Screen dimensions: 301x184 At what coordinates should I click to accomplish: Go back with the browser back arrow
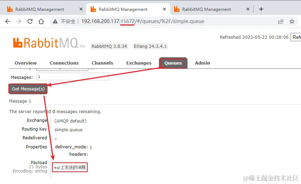8,21
